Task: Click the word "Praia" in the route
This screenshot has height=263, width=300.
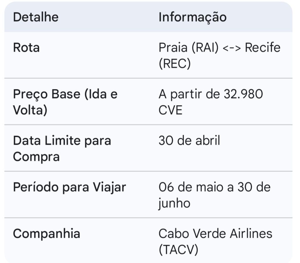Action: tap(173, 48)
